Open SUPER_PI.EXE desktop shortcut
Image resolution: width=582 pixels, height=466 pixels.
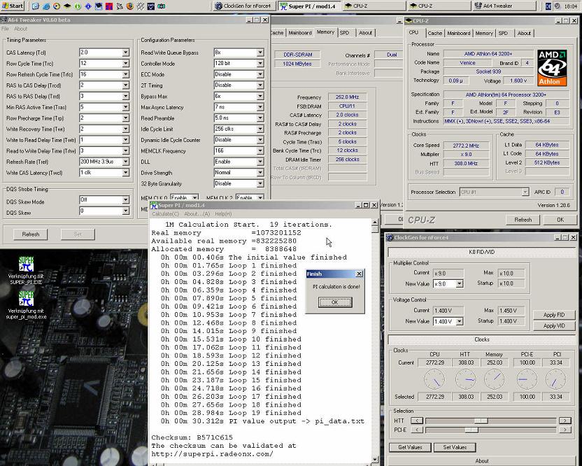point(26,264)
